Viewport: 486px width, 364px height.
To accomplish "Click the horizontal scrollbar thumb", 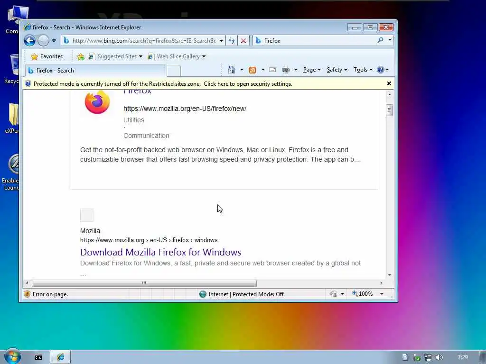I will pyautogui.click(x=144, y=283).
